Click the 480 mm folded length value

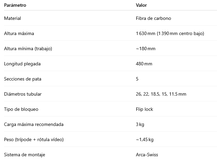tap(144, 64)
